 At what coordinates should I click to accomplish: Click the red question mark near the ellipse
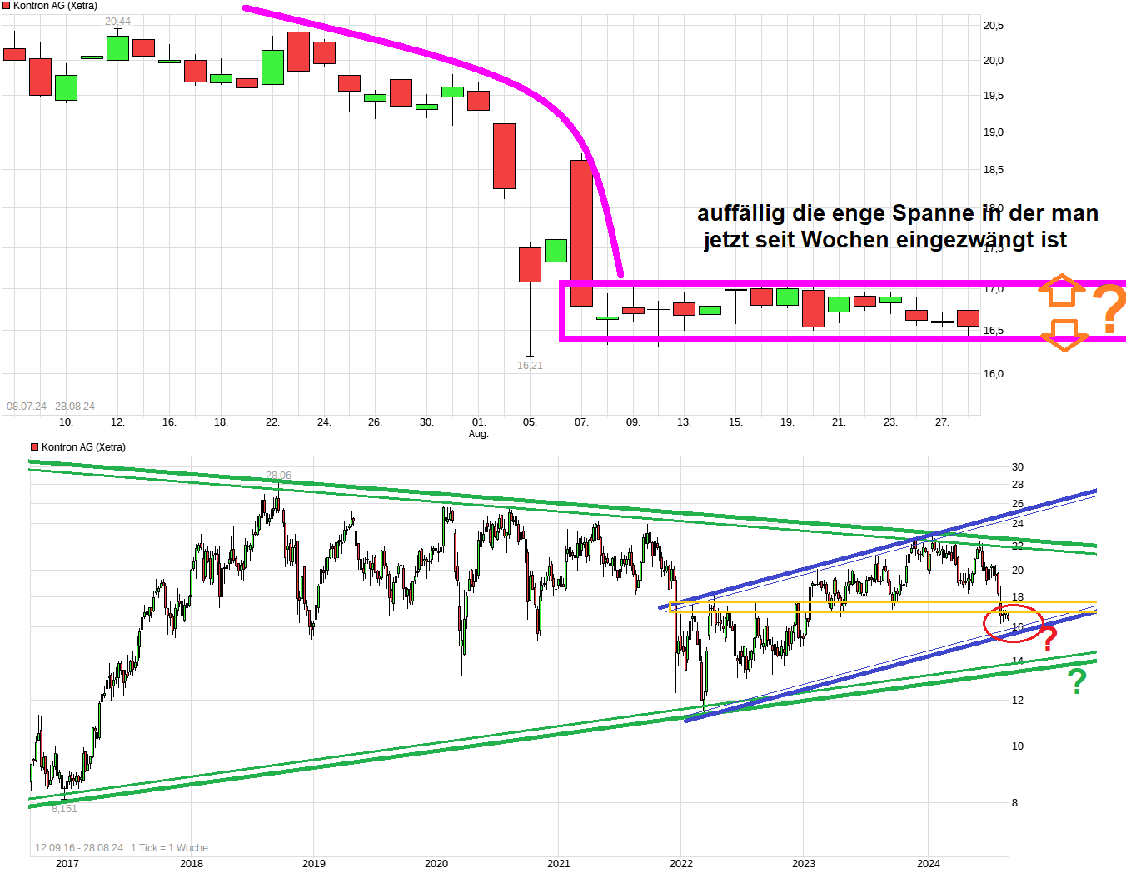coord(1049,638)
